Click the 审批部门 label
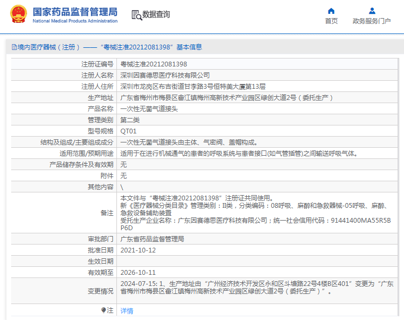Viewport: 404px width, 320px height. [100, 239]
